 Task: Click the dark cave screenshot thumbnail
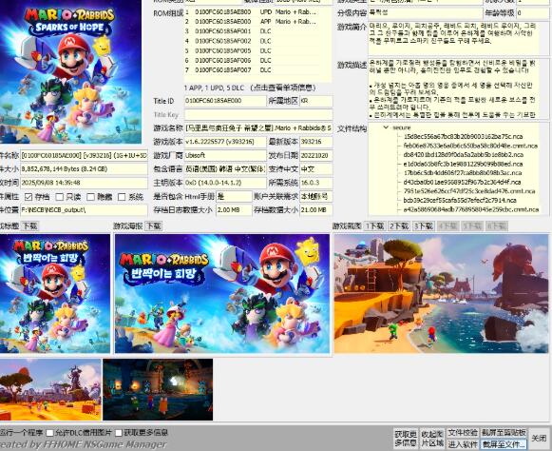click(158, 389)
